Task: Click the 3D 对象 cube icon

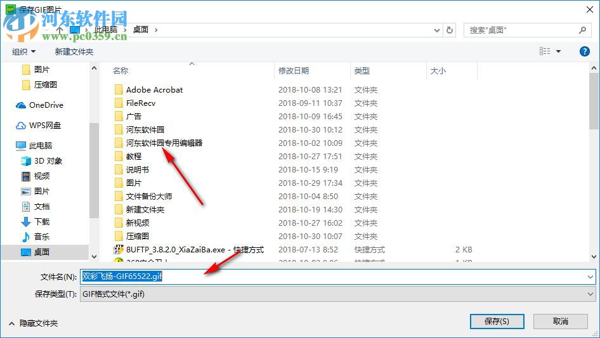Action: pyautogui.click(x=26, y=161)
